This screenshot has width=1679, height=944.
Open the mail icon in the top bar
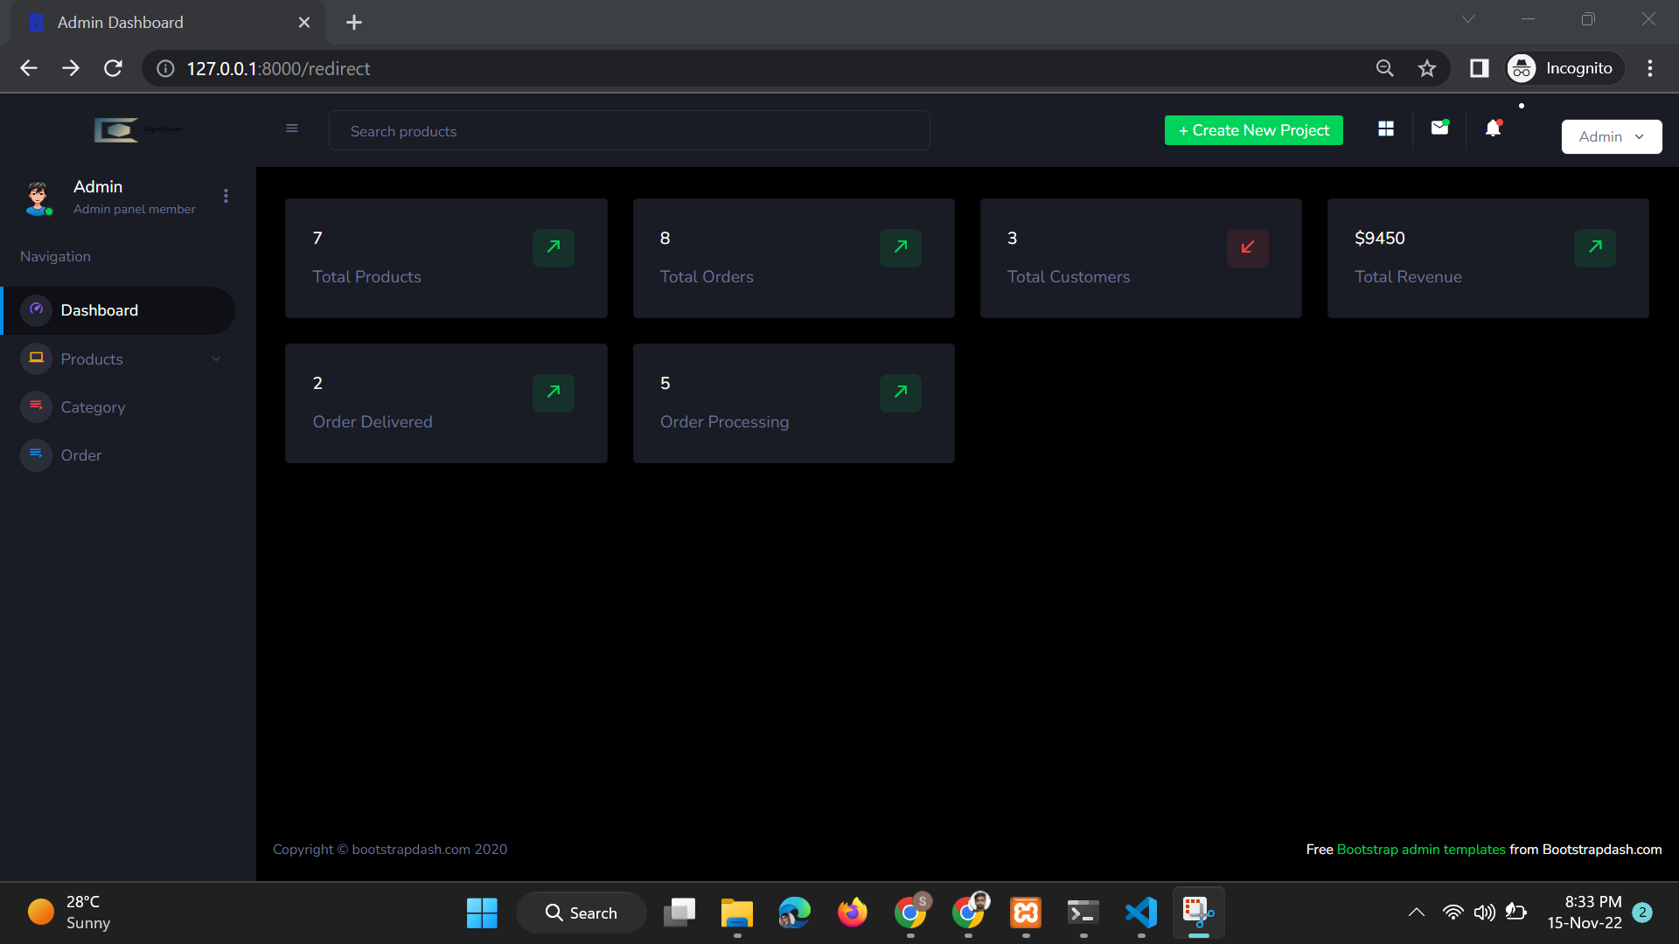[x=1439, y=128]
